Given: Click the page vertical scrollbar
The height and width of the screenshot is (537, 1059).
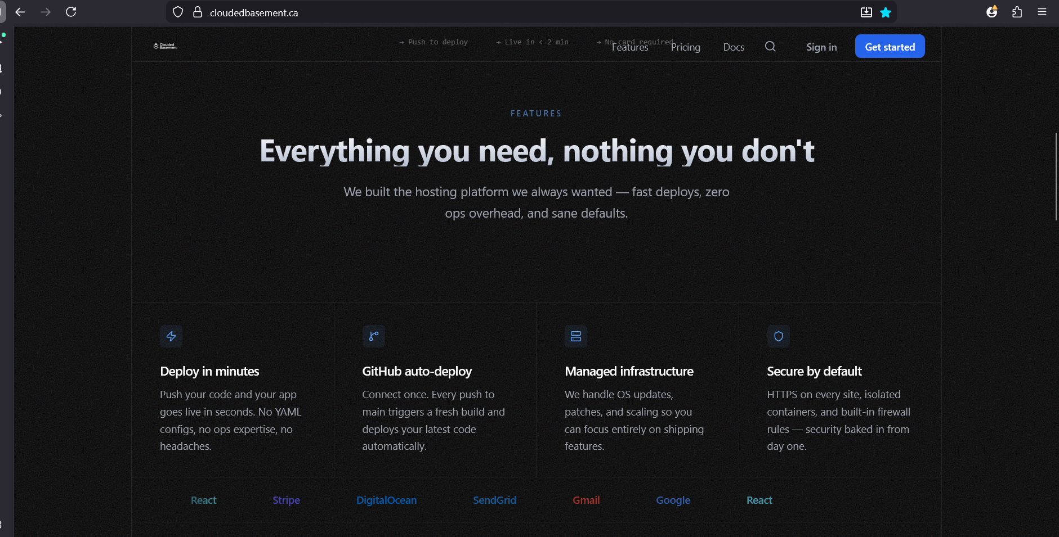Looking at the screenshot, I should pyautogui.click(x=1056, y=177).
